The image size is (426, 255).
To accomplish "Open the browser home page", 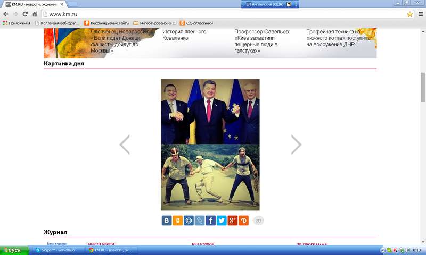I will [35, 14].
